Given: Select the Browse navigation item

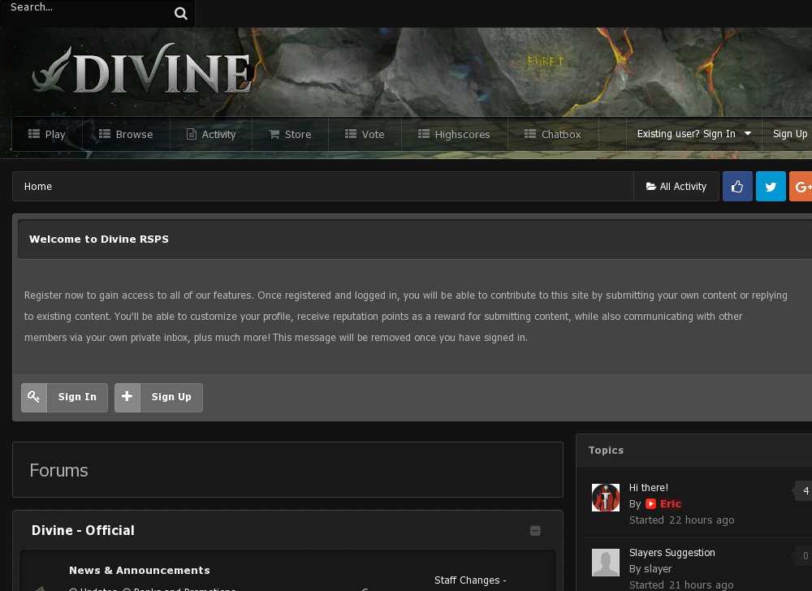Looking at the screenshot, I should click(x=127, y=134).
